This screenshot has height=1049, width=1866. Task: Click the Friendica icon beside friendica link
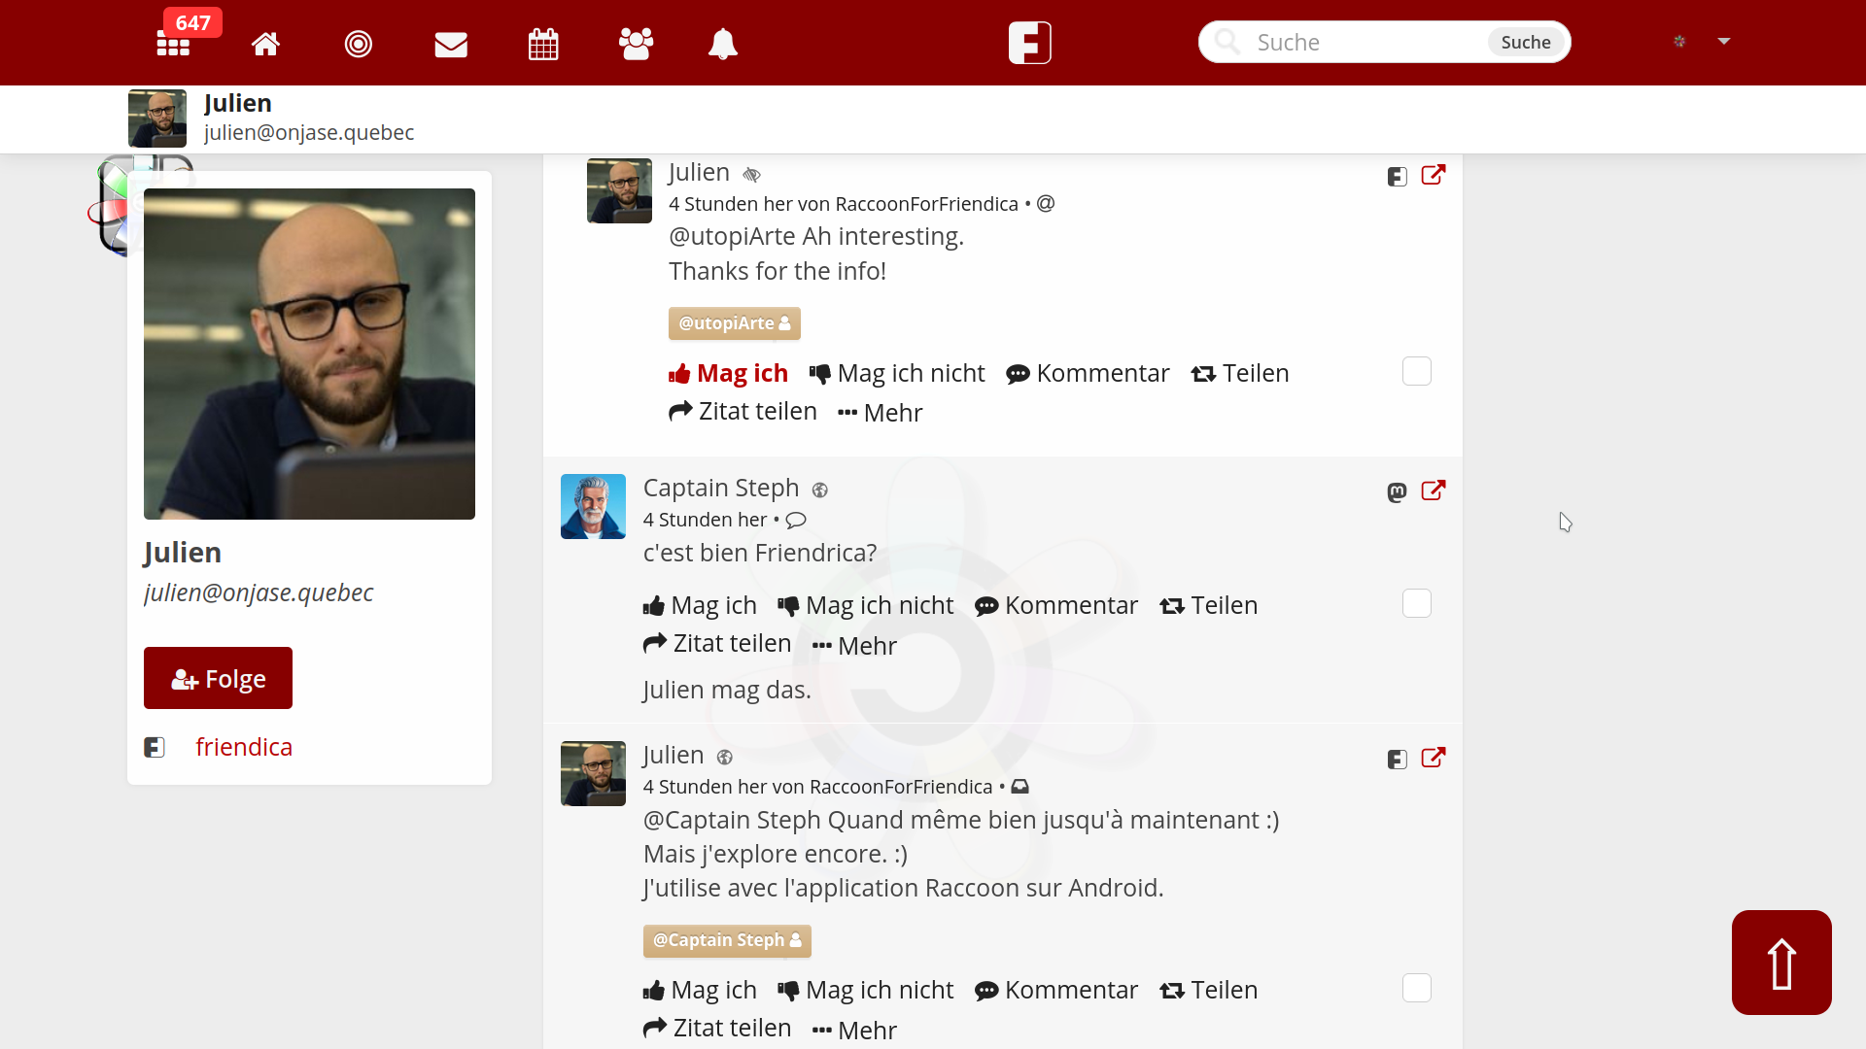pyautogui.click(x=155, y=747)
